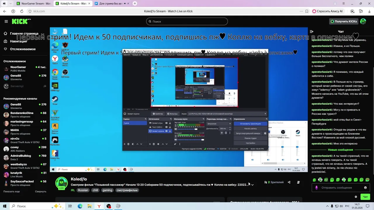Open the Kick sidebar hamburger menu
374x210 pixels.
click(x=6, y=21)
